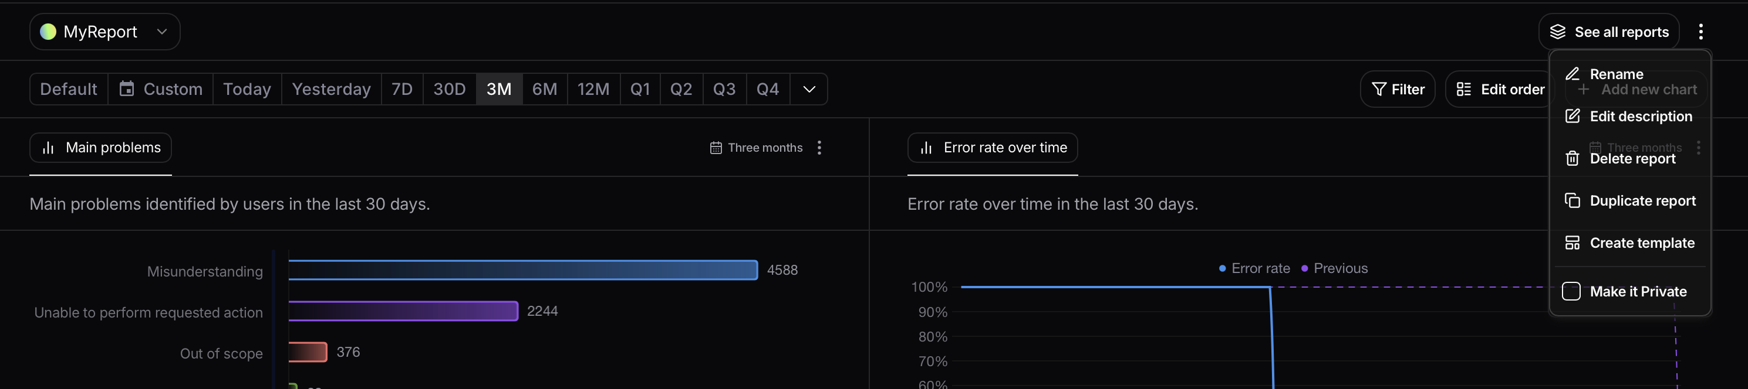
Task: Click the purple Unable to perform requested action bar
Action: [x=403, y=311]
